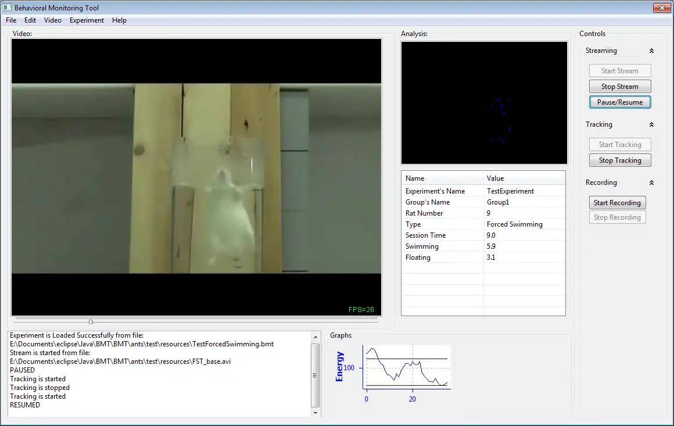Select the Swimming row

pos(483,246)
